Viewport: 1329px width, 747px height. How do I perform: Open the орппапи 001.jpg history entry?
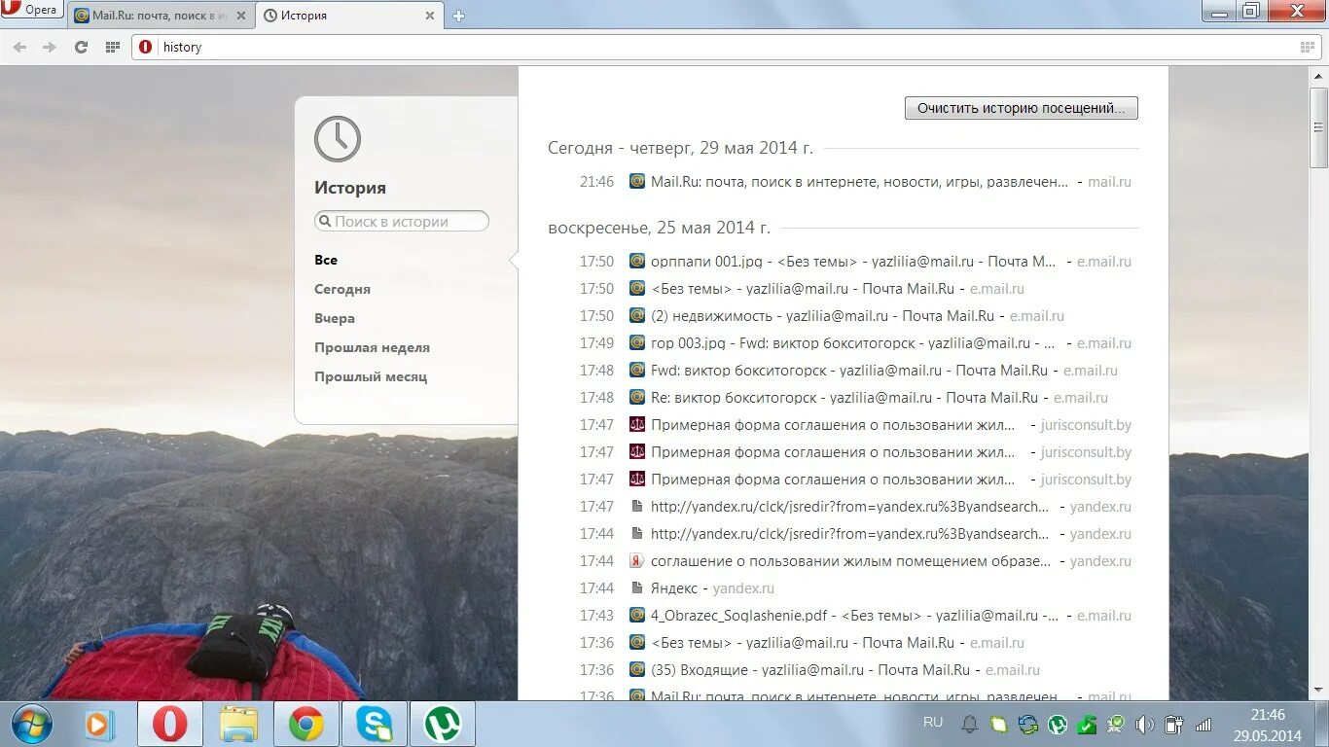853,262
